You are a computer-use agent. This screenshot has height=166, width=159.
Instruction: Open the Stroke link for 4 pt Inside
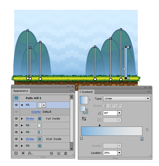tap(30, 119)
